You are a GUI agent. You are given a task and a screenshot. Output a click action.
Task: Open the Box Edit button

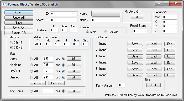click(154, 85)
